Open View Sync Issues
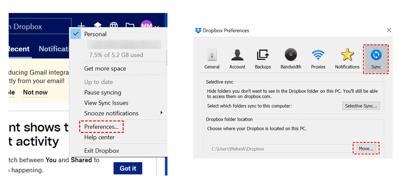 (106, 103)
